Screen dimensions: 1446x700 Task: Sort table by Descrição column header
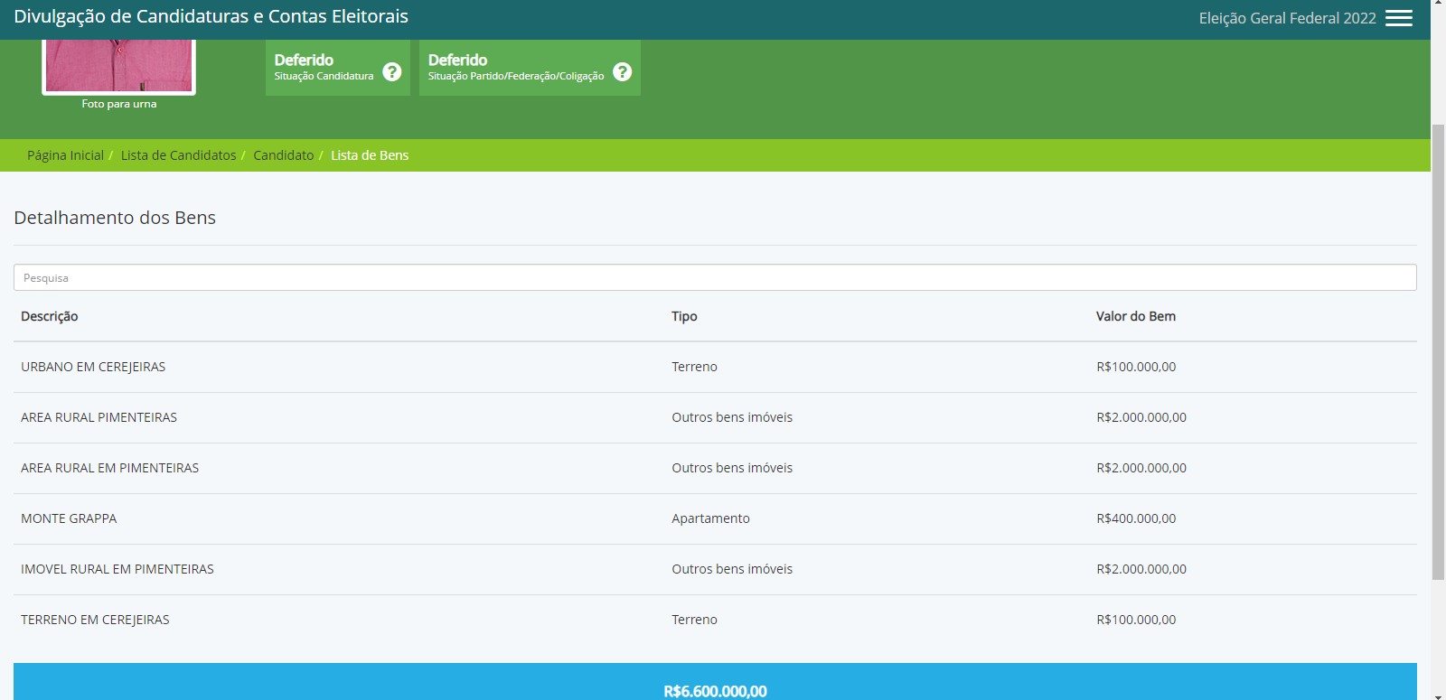tap(50, 316)
